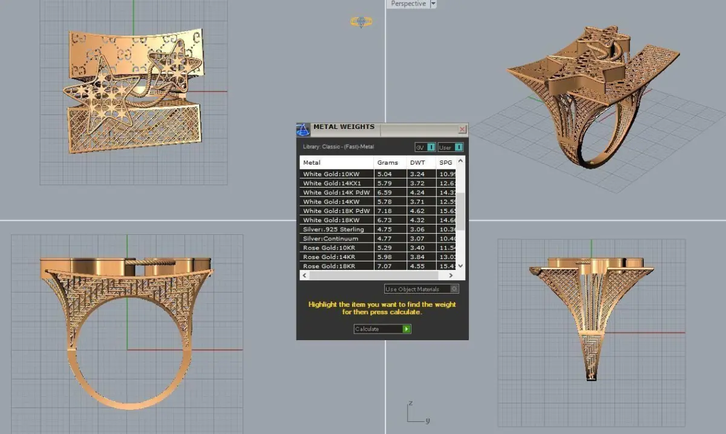This screenshot has height=434, width=726.
Task: Select the White Gold:18K PdW row
Action: click(378, 211)
